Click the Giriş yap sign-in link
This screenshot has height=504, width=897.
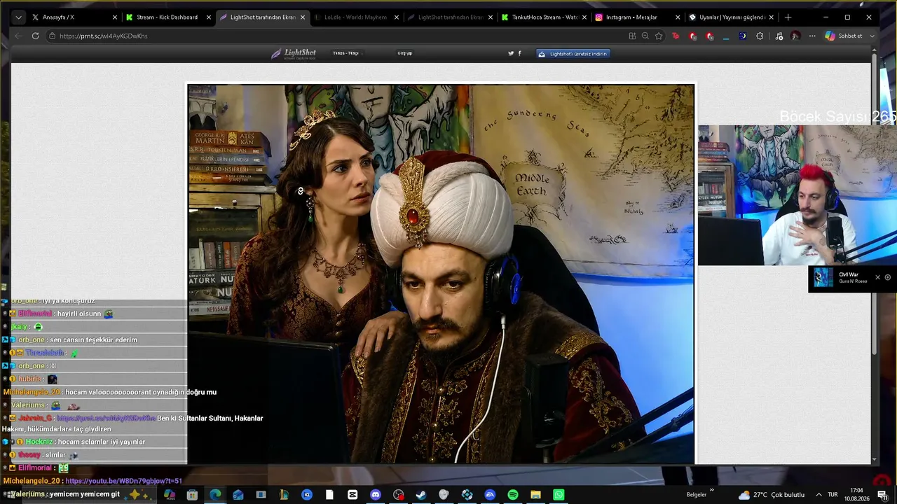(405, 53)
